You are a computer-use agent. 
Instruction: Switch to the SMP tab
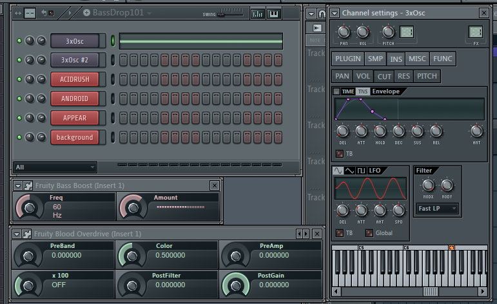click(375, 59)
